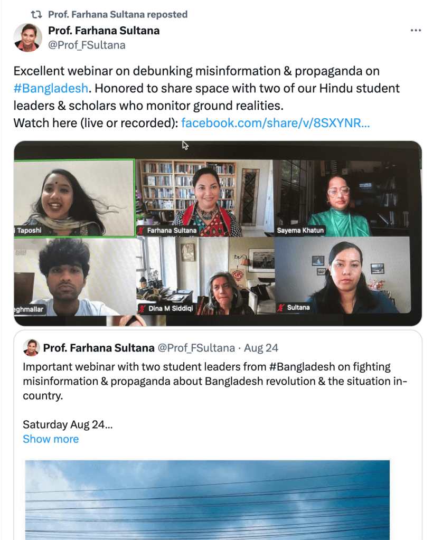Open the sky photo in quoted post

(x=208, y=500)
